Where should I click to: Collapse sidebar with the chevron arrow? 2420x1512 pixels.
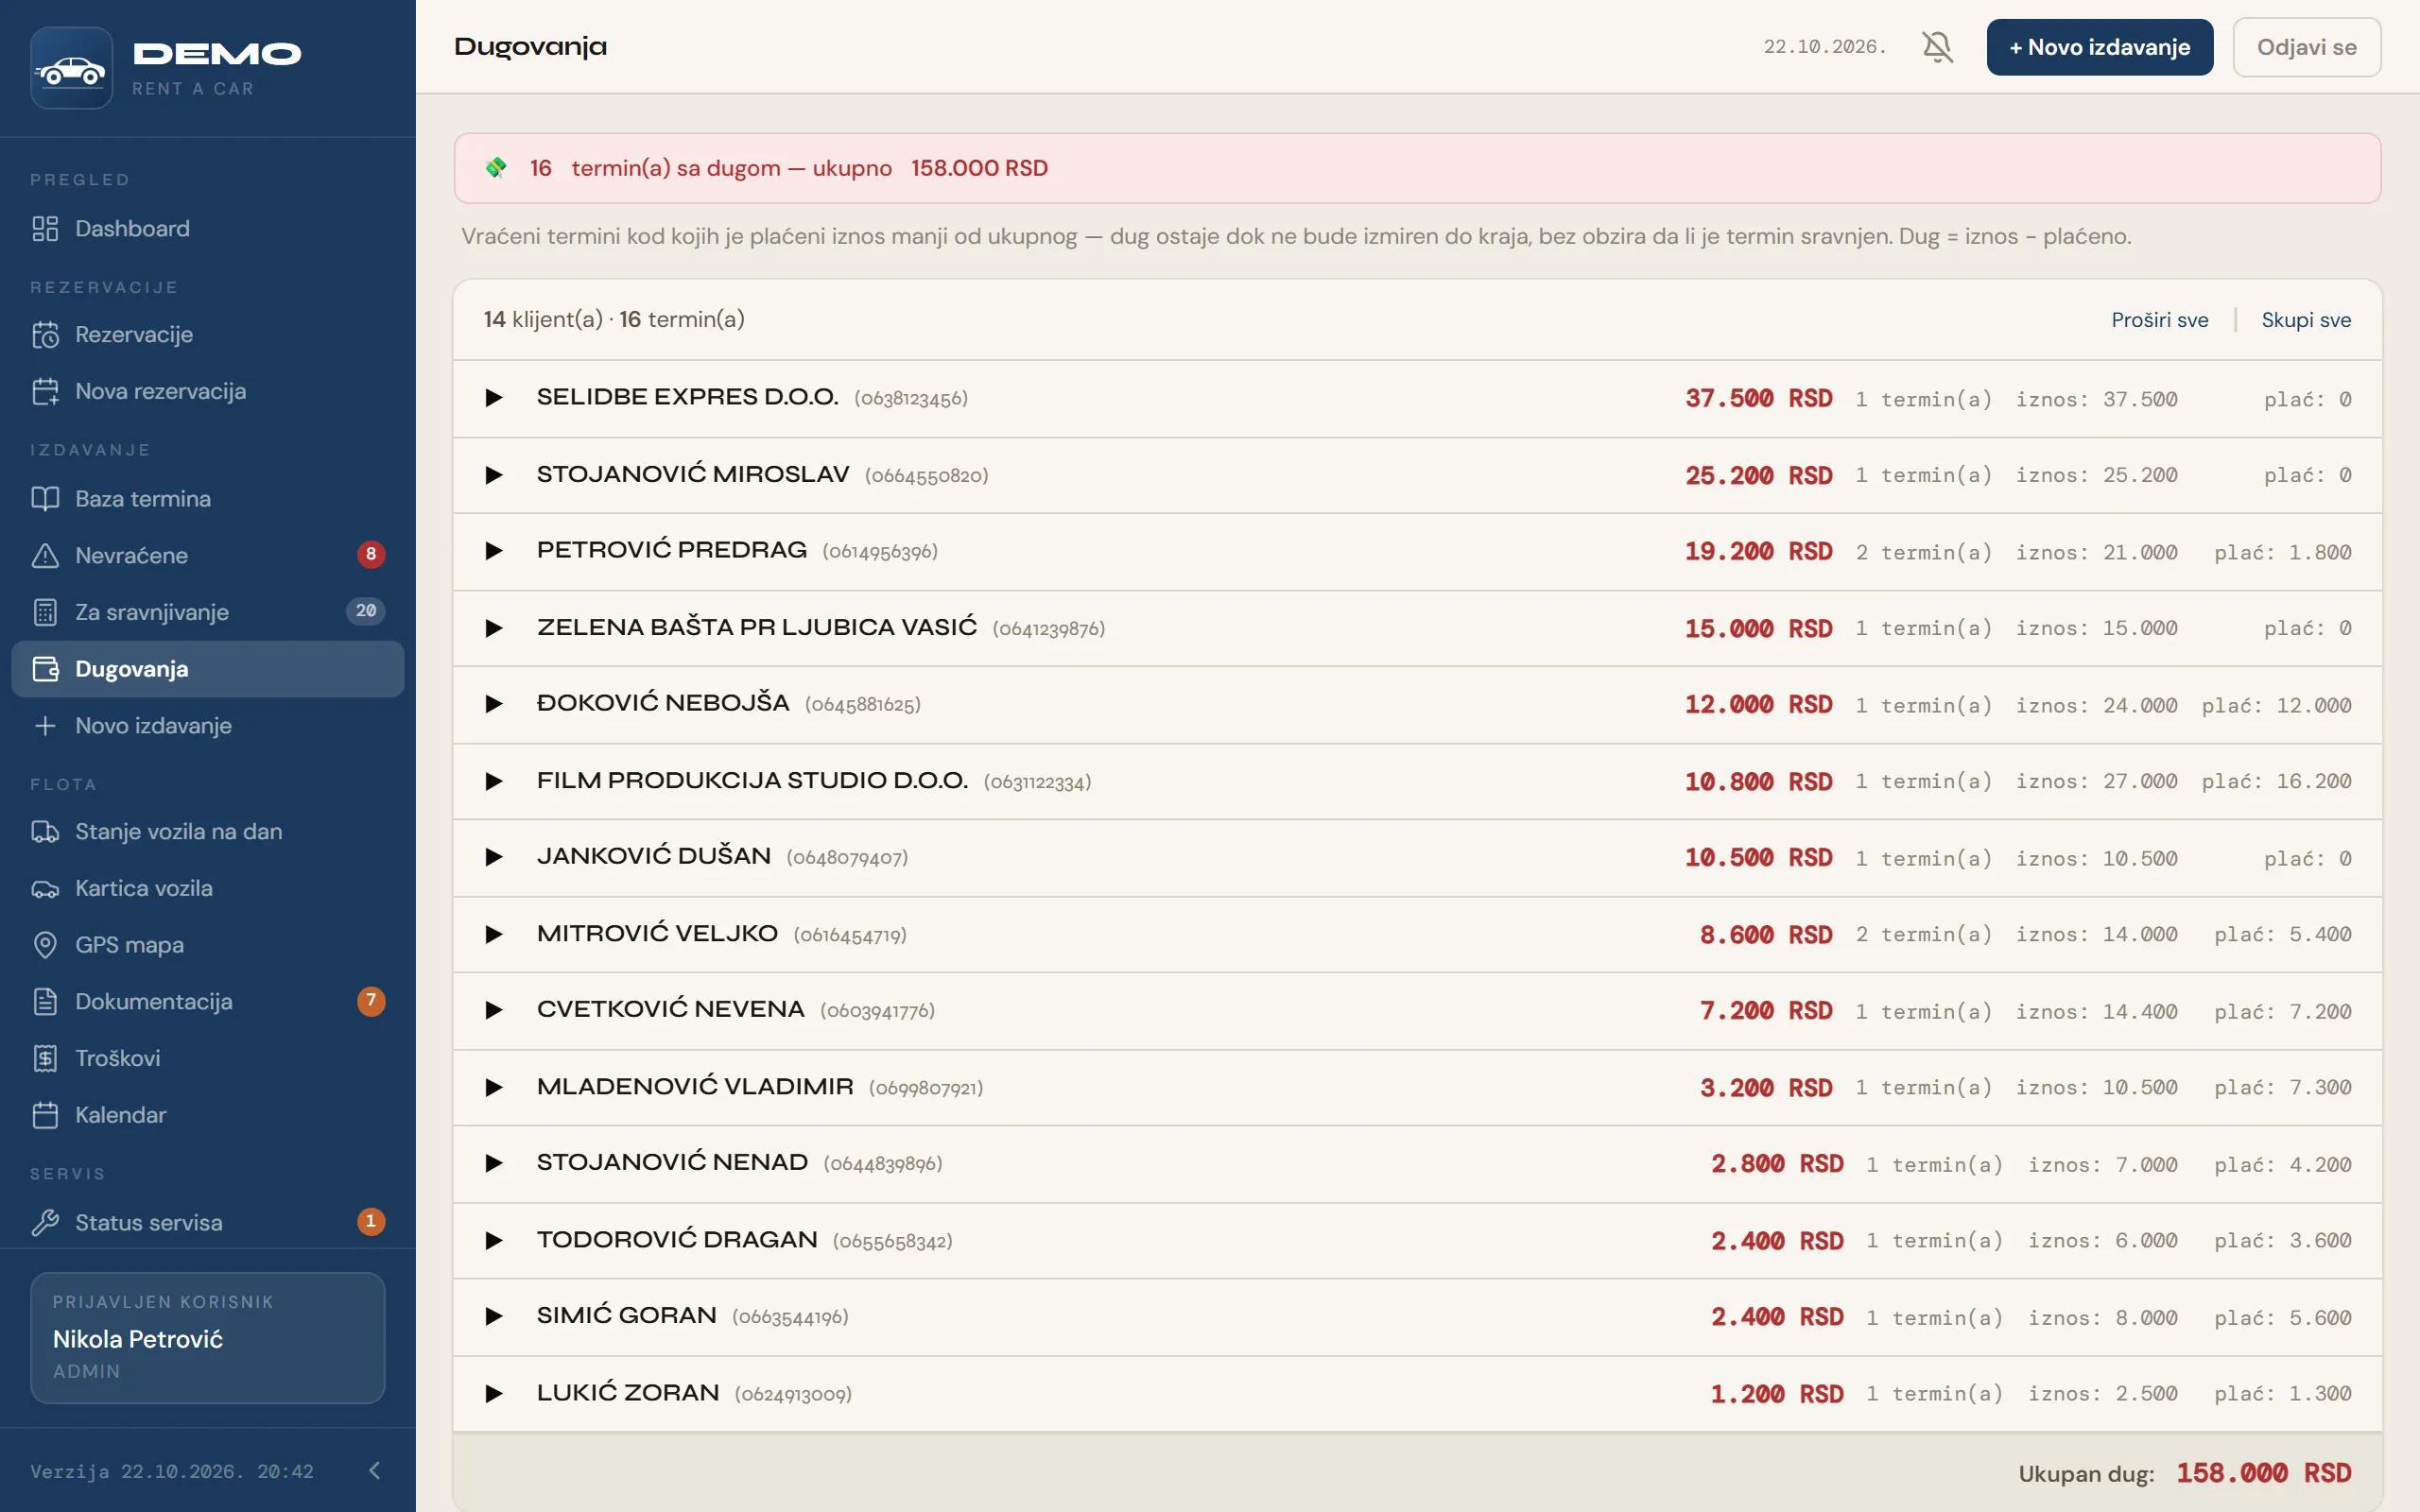[x=375, y=1470]
